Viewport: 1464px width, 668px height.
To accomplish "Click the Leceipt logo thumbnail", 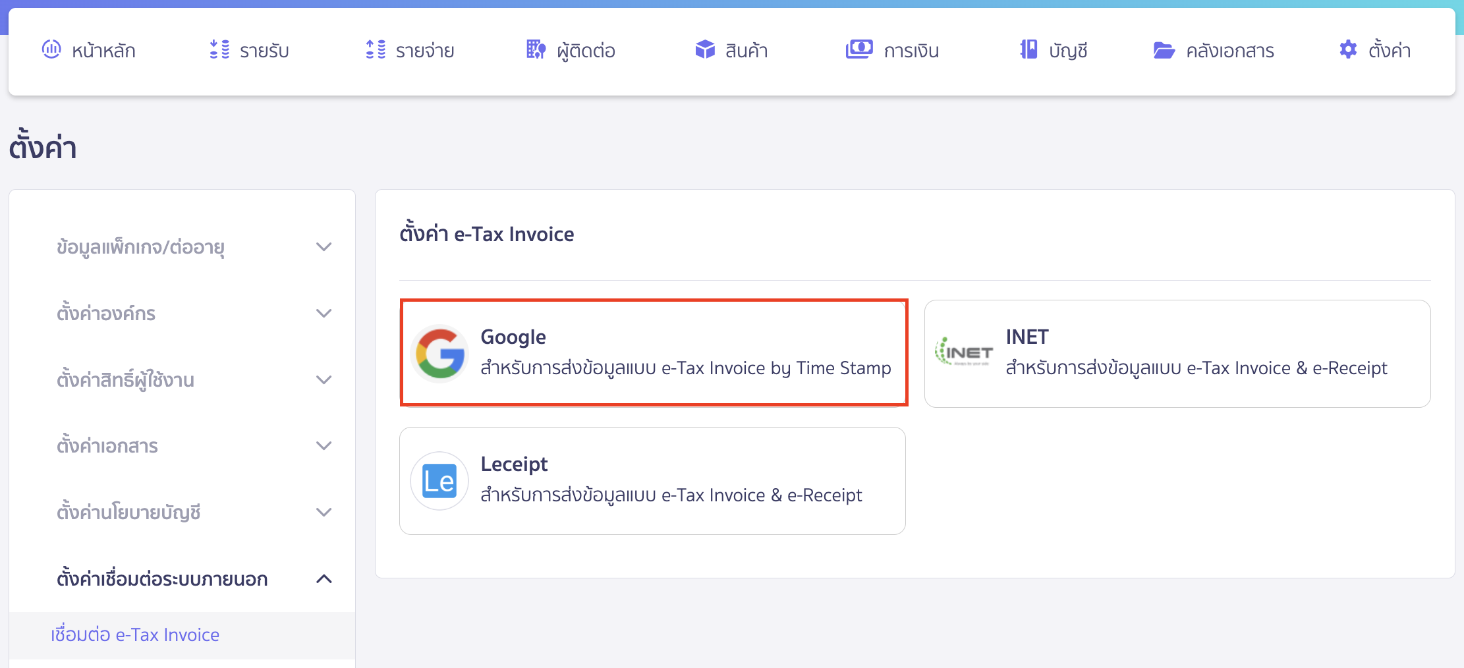I will click(439, 480).
